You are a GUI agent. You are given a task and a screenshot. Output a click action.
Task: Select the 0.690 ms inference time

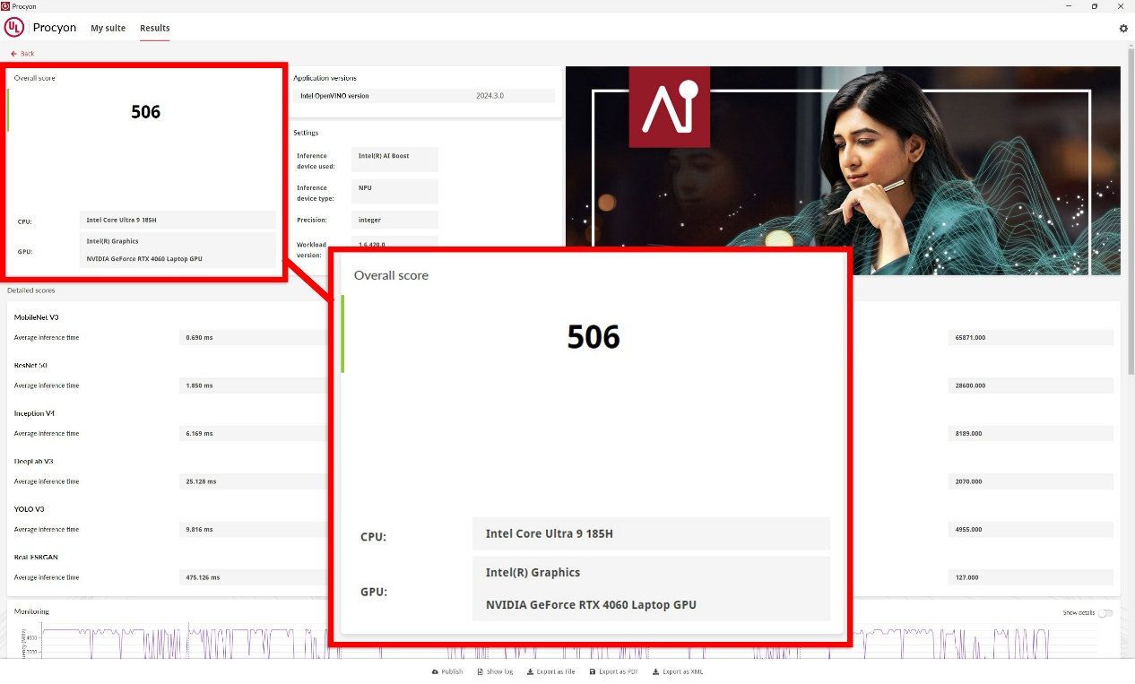199,338
